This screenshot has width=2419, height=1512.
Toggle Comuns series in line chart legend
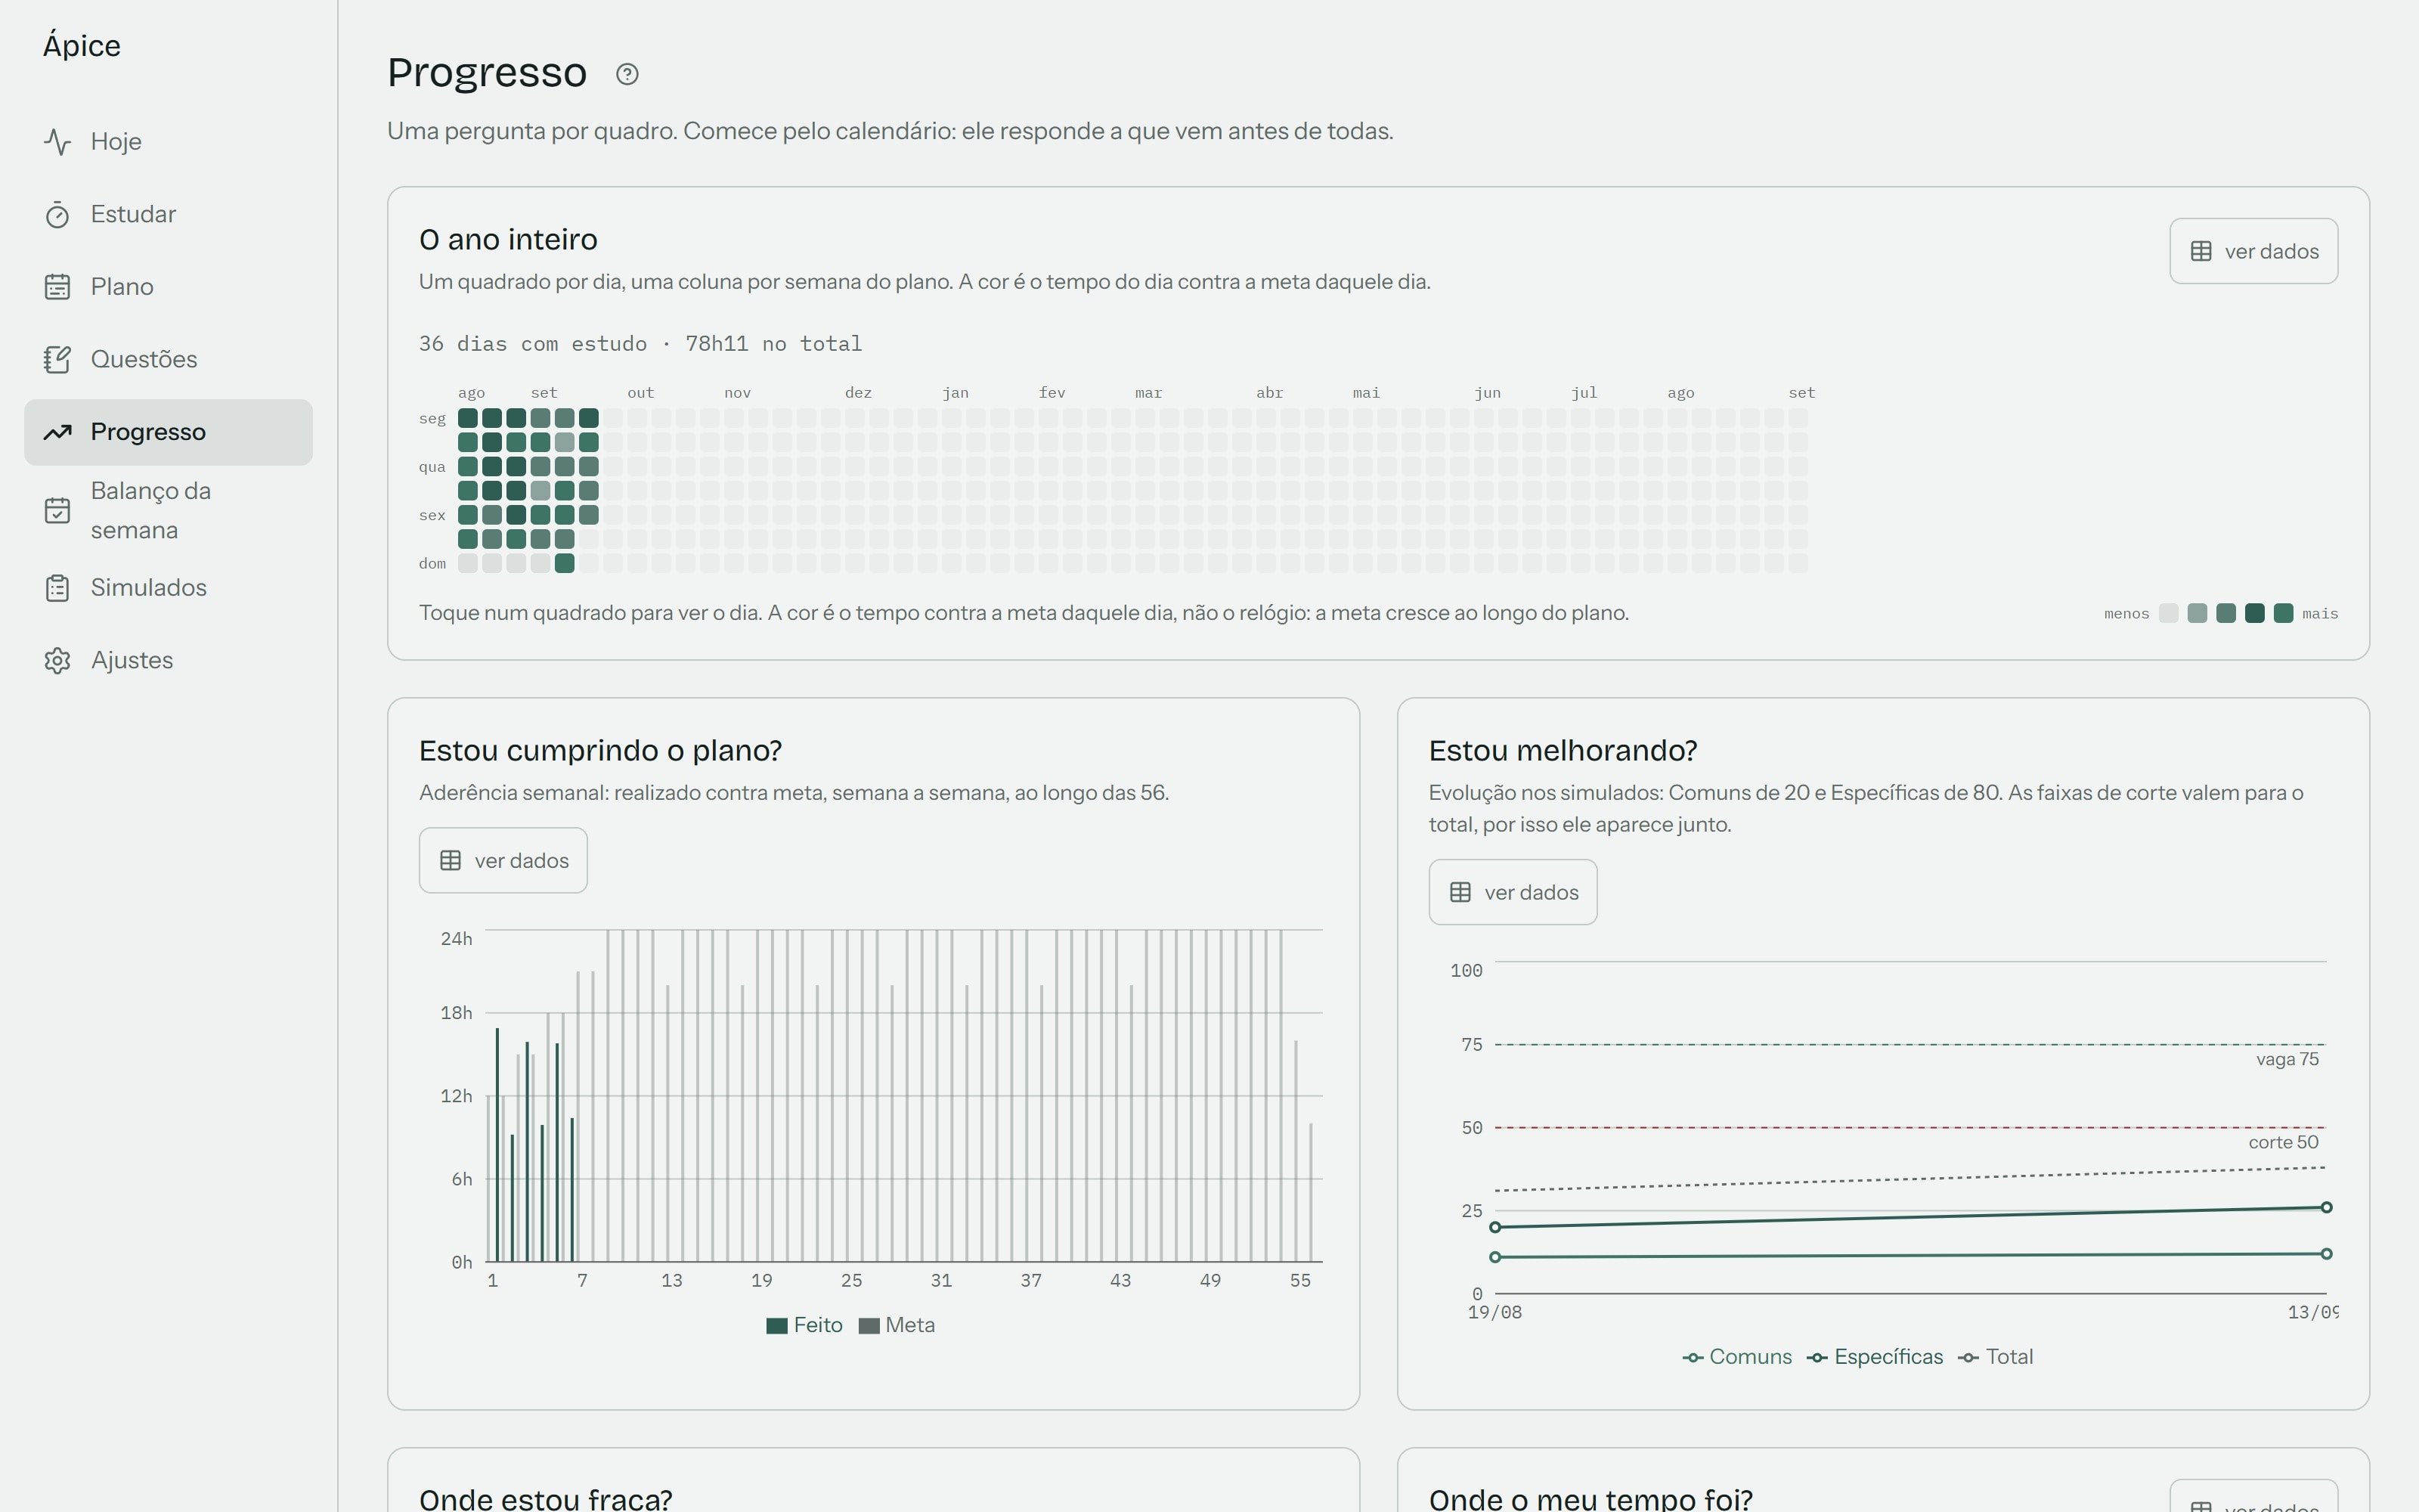[x=1737, y=1357]
